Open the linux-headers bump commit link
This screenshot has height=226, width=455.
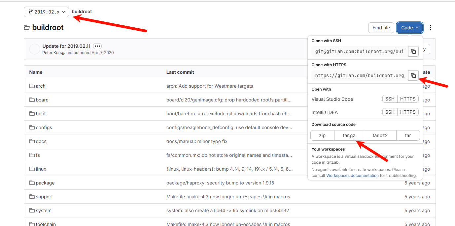(x=229, y=169)
